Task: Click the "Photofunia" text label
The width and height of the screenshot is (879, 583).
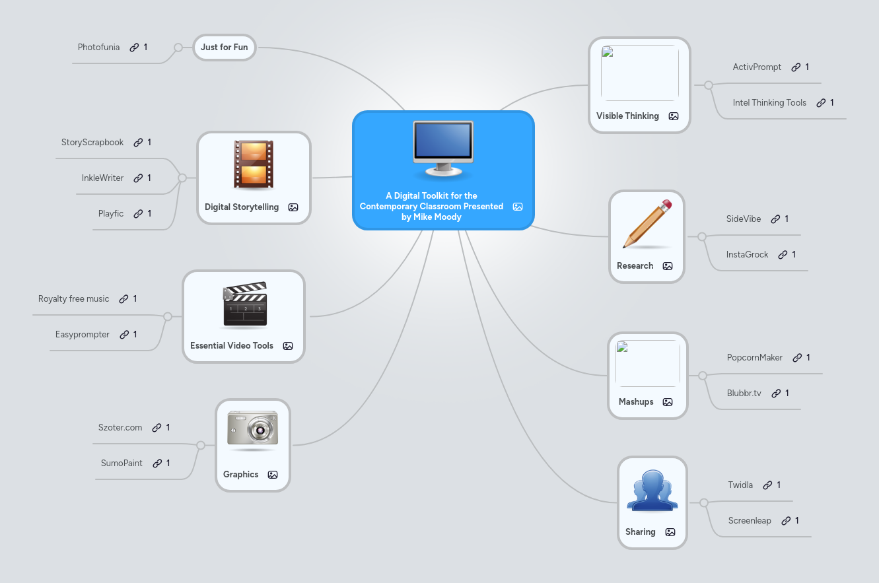Action: [99, 48]
